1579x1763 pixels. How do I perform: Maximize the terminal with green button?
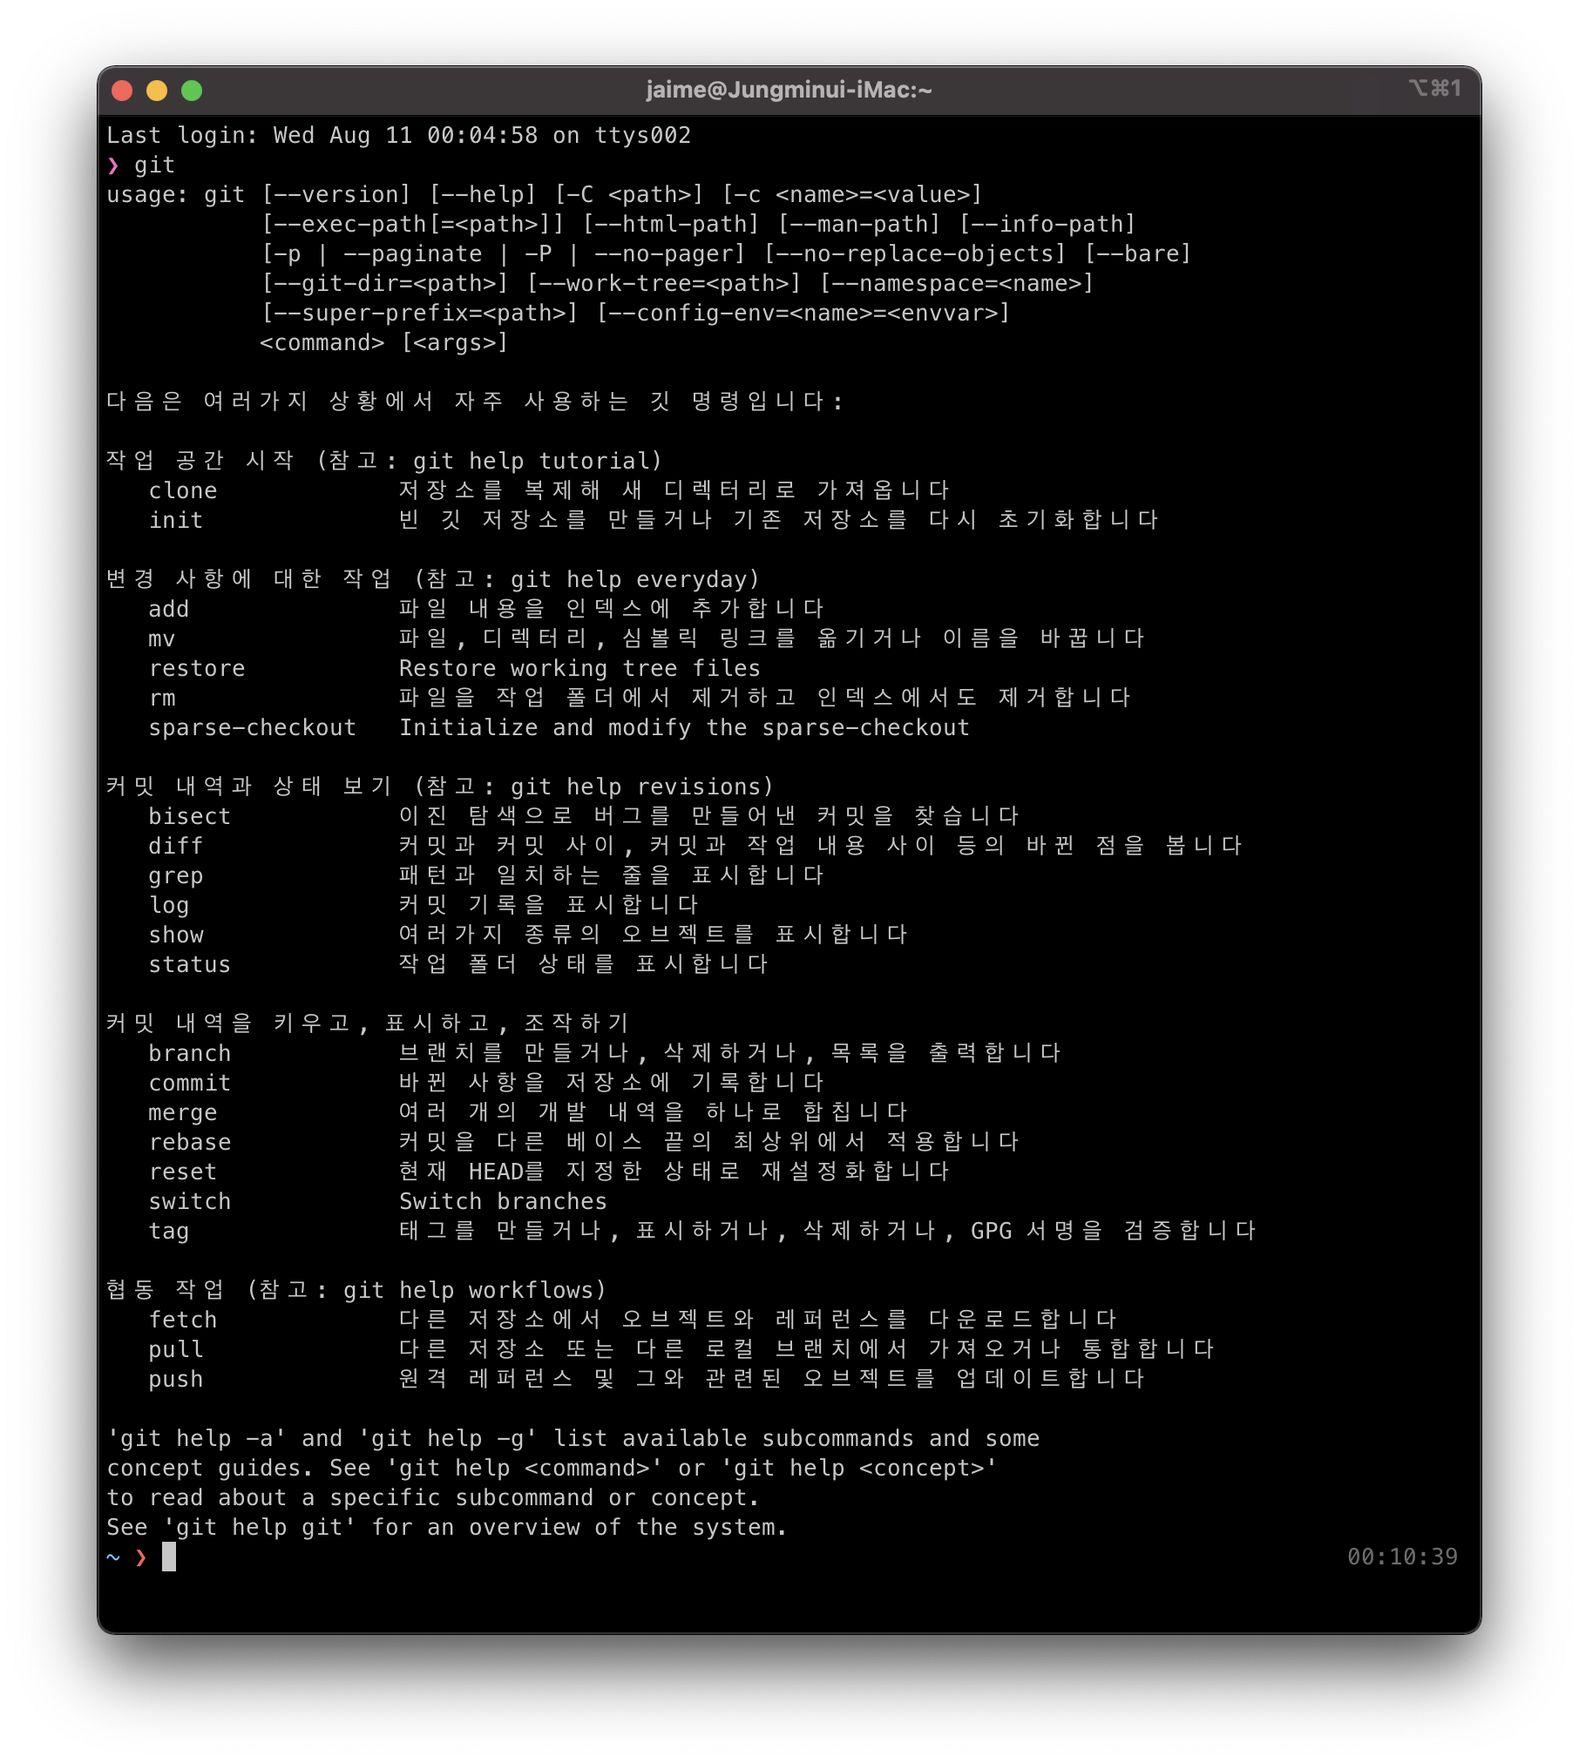click(x=192, y=91)
